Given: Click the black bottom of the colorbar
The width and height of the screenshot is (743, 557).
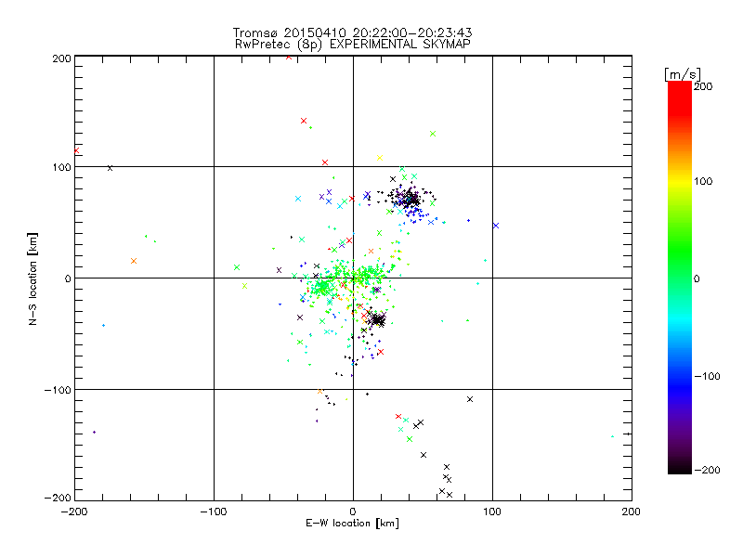Looking at the screenshot, I should coord(680,467).
